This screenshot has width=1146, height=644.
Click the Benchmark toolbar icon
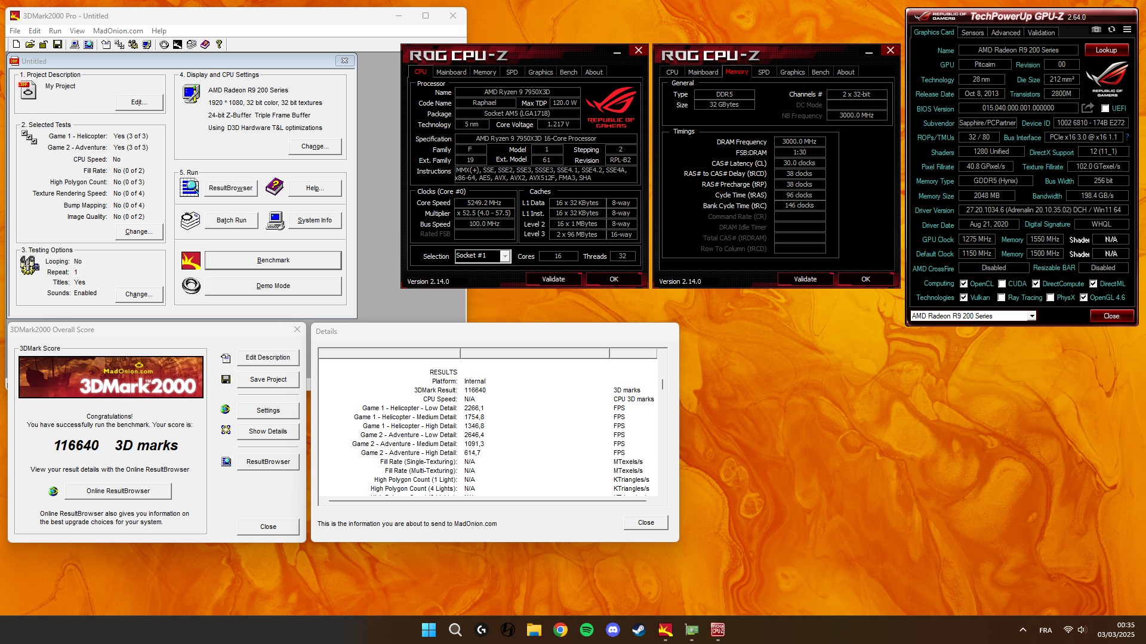pyautogui.click(x=178, y=44)
